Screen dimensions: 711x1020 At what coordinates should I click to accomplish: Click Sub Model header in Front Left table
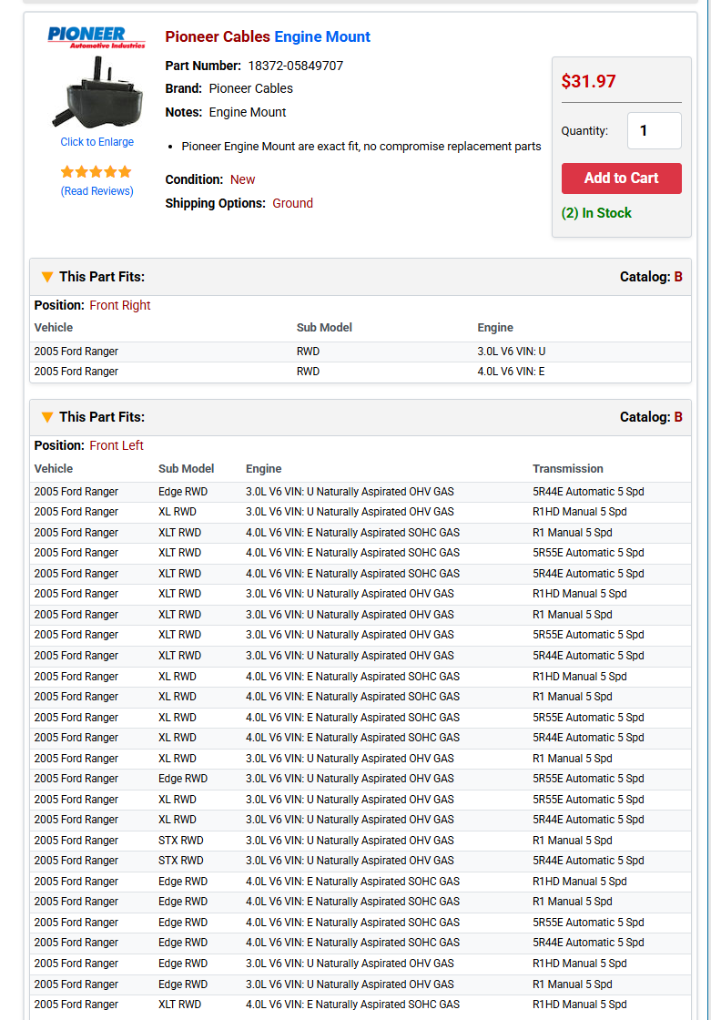[186, 469]
